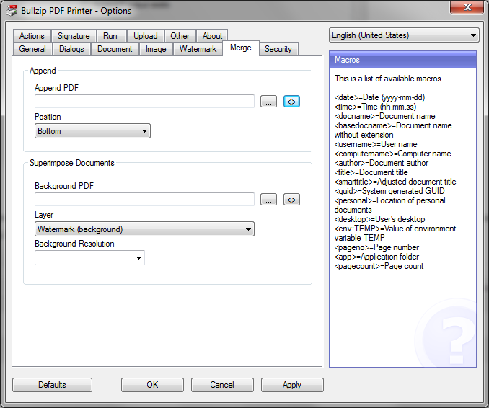This screenshot has height=408, width=489.
Task: Click the <author>=Document author macro line
Action: coord(382,163)
